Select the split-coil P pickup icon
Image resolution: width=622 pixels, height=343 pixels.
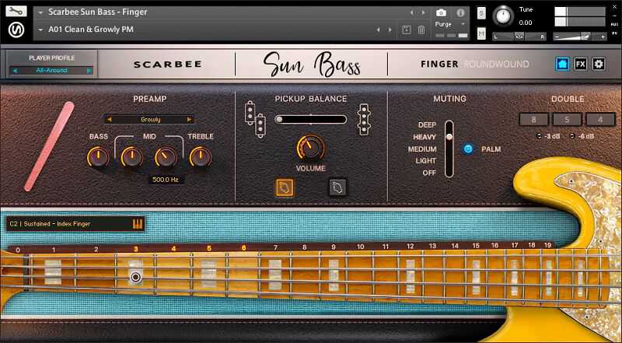click(x=255, y=119)
